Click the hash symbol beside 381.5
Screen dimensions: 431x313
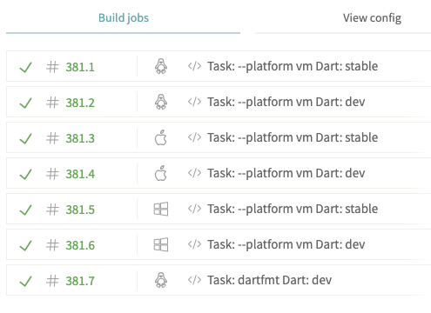tap(52, 210)
